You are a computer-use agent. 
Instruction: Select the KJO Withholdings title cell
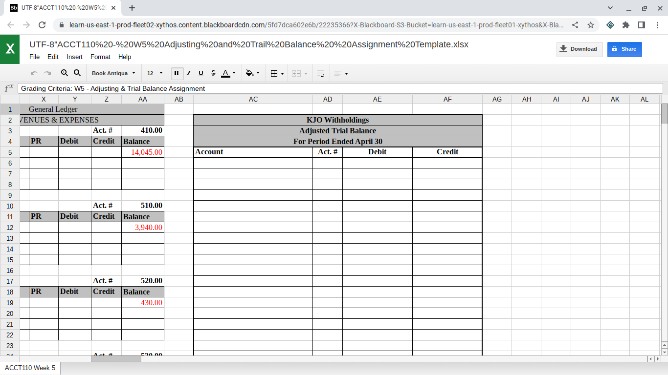[x=338, y=120]
